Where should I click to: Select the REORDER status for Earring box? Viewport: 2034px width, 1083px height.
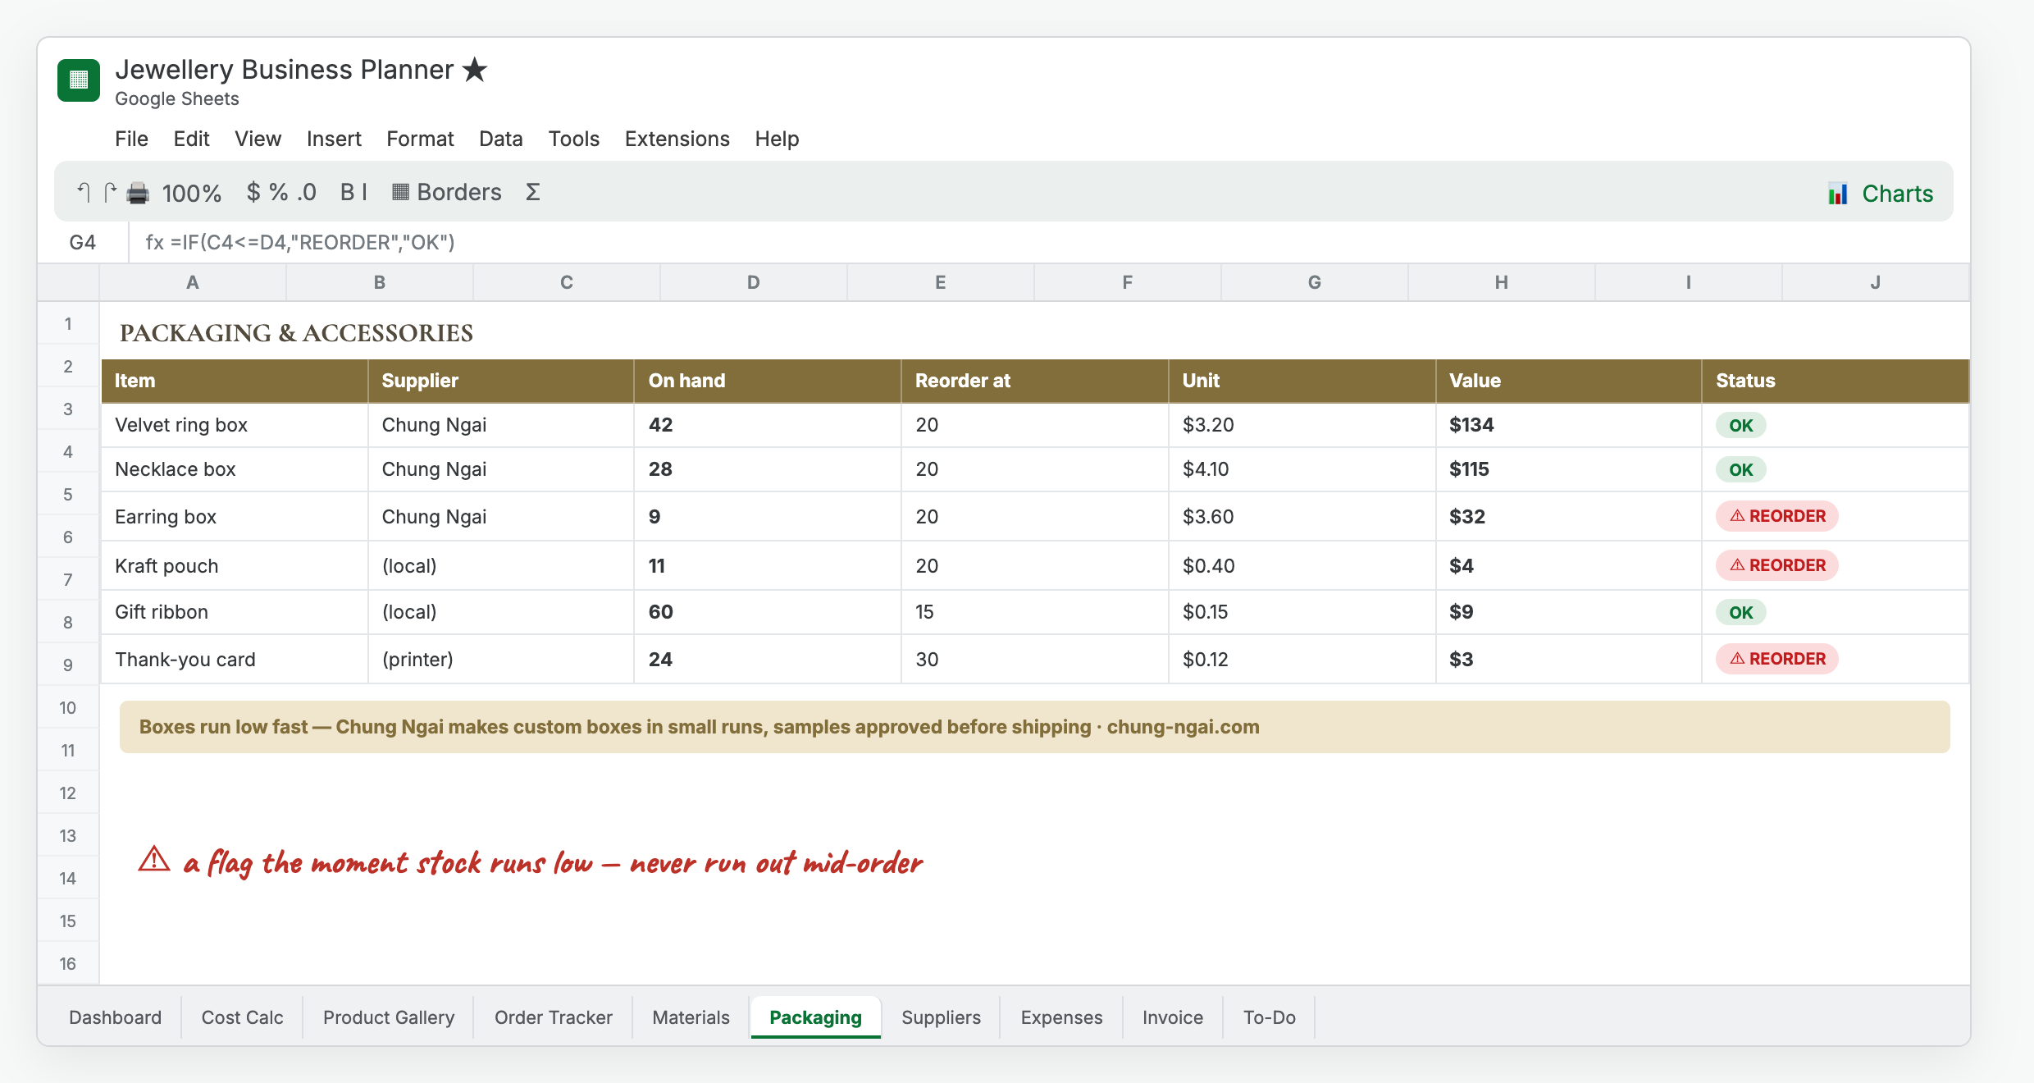coord(1777,516)
